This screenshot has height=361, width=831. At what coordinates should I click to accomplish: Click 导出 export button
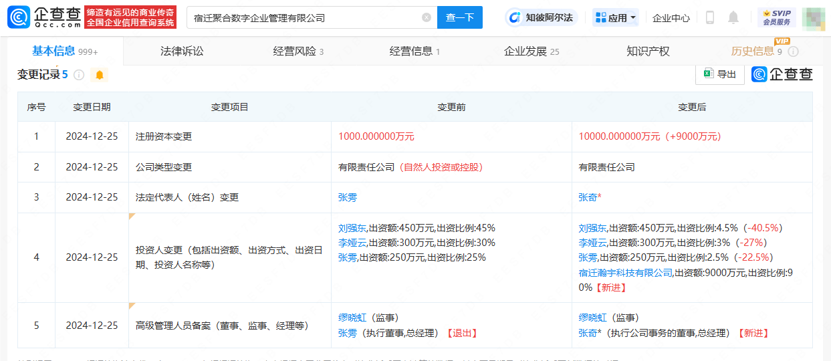pyautogui.click(x=720, y=74)
